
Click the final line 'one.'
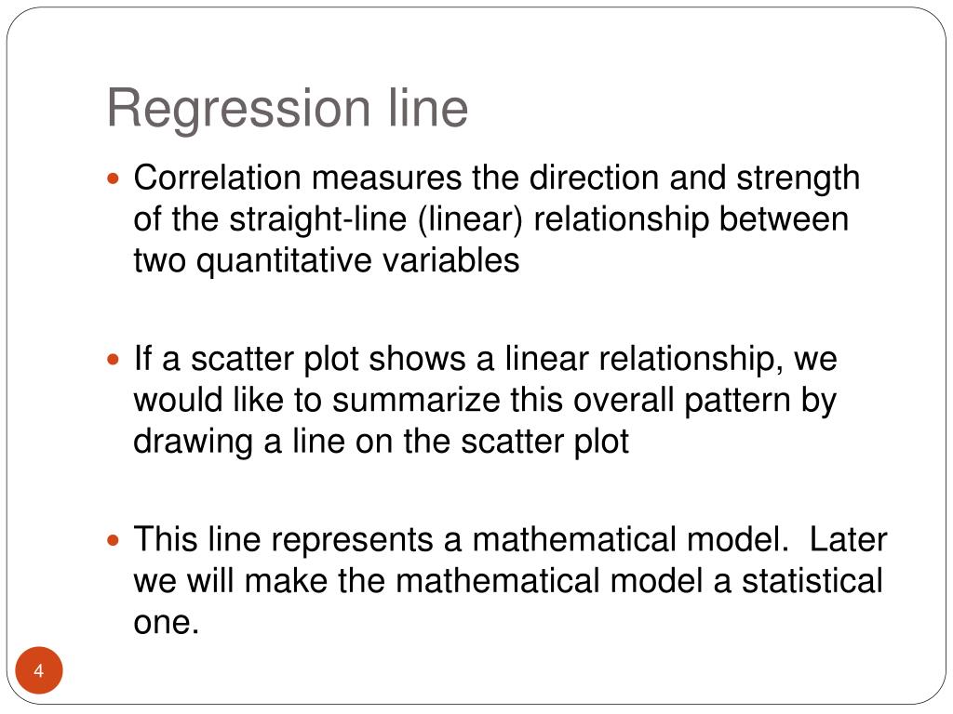coord(167,623)
